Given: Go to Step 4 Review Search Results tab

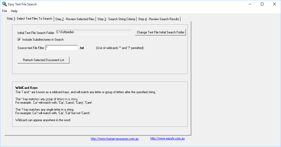Looking at the screenshot, I should click(159, 19).
